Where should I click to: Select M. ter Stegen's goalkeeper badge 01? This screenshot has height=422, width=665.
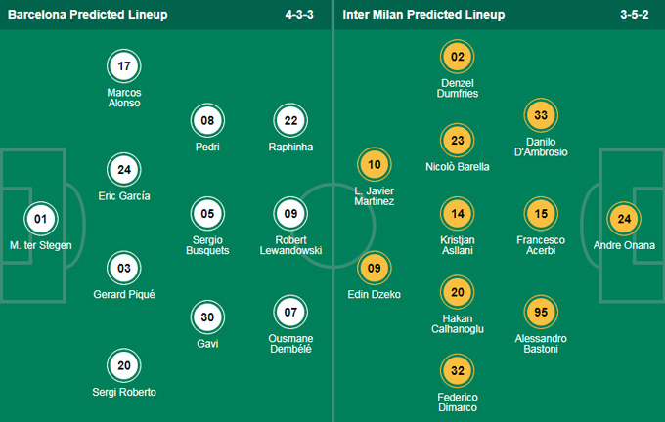point(41,219)
